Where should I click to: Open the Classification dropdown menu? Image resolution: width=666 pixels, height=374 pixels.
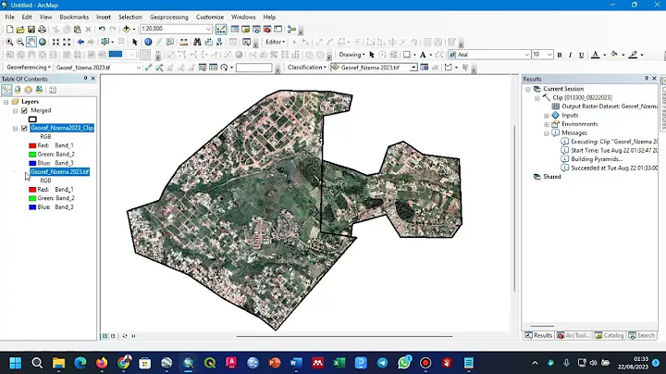[307, 68]
